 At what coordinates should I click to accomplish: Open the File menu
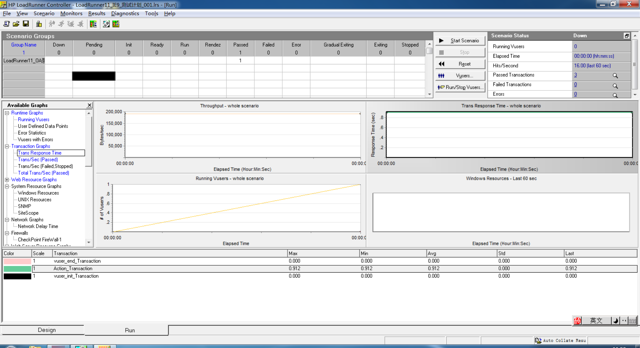7,13
